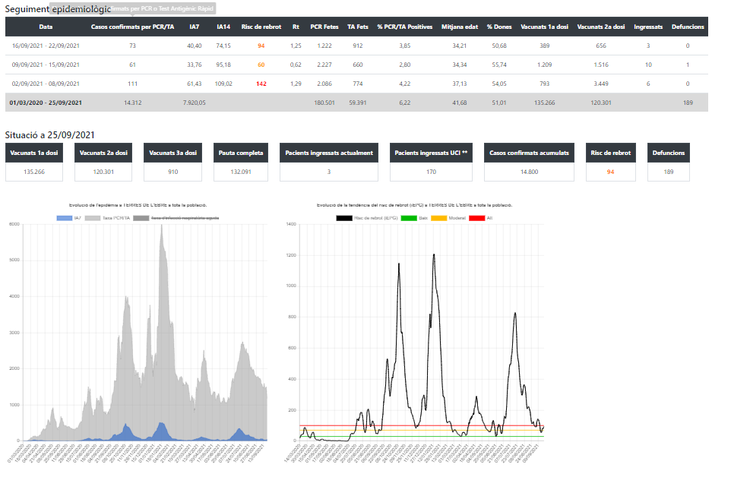731x496 pixels.
Task: Select the Defuncions table column header
Action: click(x=688, y=27)
